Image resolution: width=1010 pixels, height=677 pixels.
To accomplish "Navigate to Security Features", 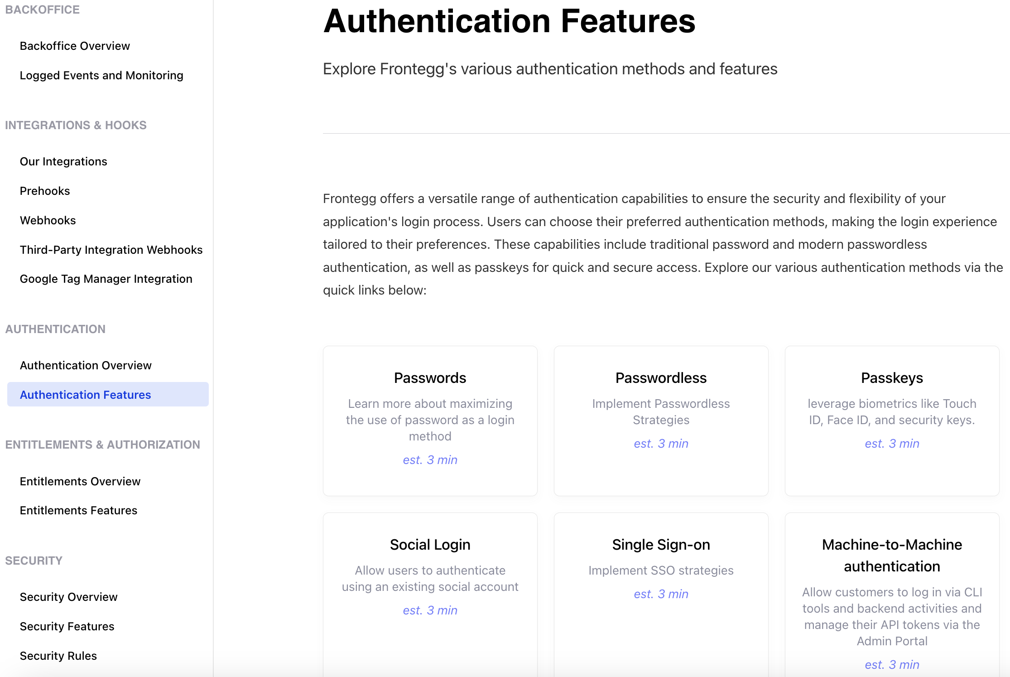I will (x=67, y=626).
